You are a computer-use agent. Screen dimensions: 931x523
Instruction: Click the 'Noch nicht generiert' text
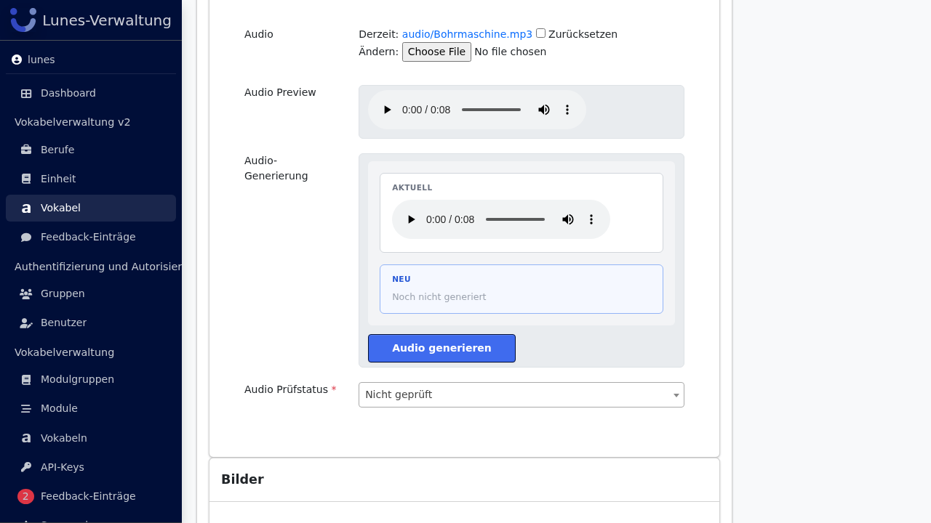point(439,297)
